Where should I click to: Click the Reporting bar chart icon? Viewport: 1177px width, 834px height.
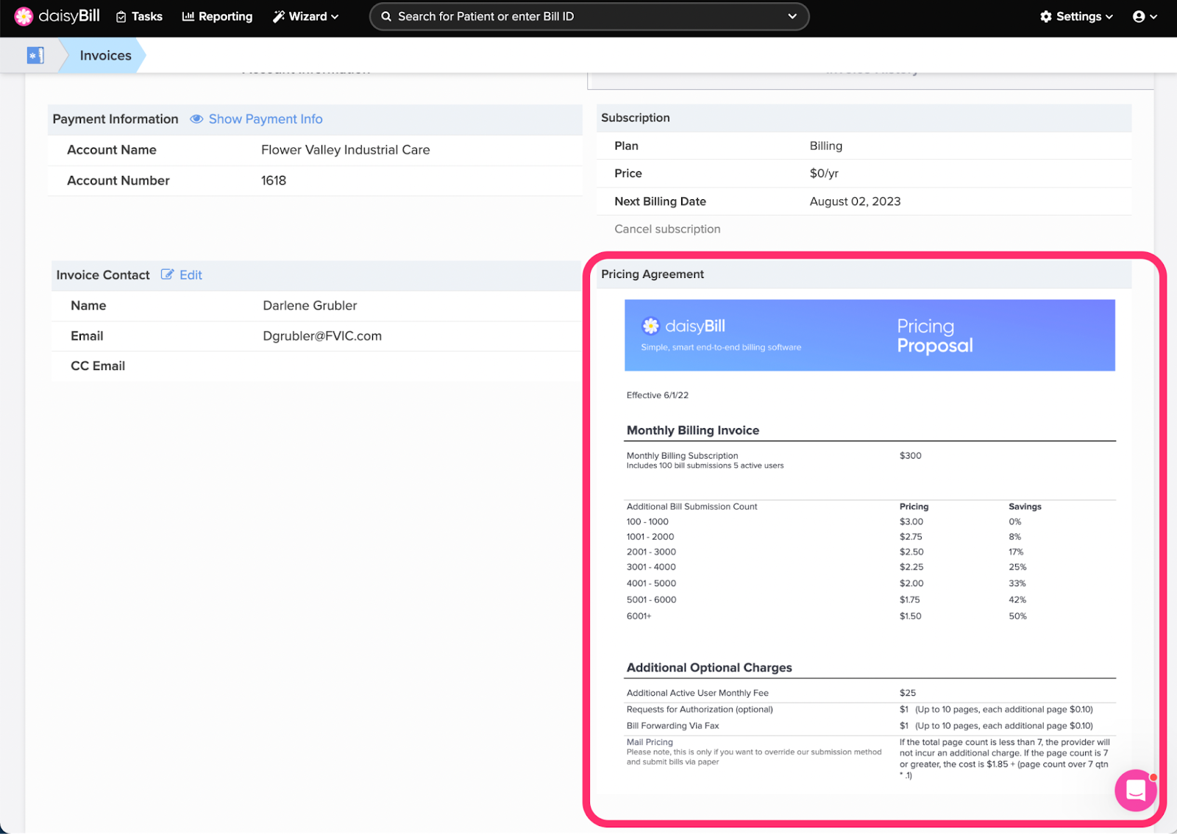pos(188,16)
